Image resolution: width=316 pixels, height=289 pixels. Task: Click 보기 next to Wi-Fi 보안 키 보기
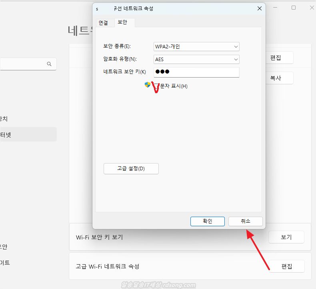point(286,237)
